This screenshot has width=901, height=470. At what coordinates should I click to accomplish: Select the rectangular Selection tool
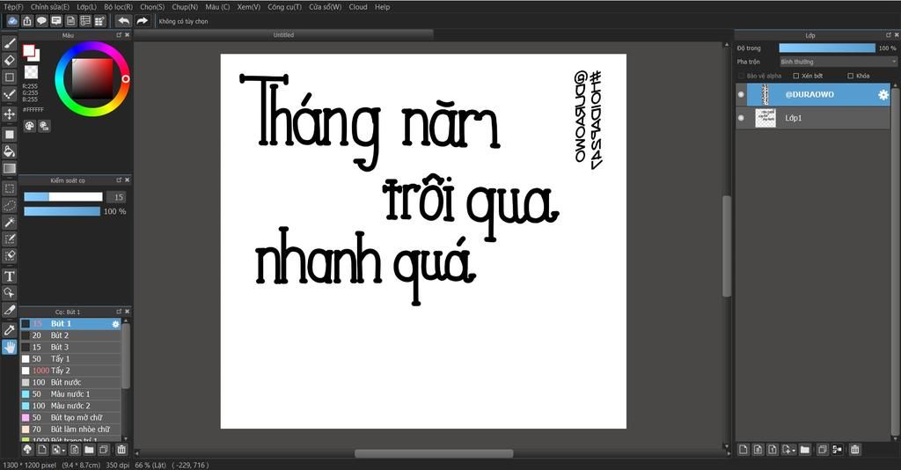click(9, 188)
